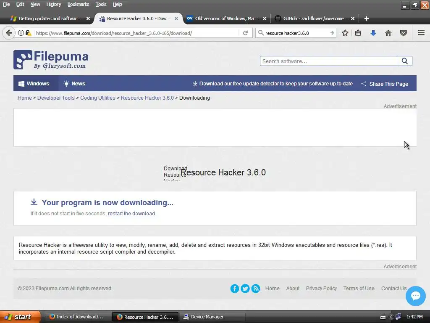Viewport: 430px width, 323px height.
Task: Switch to GitHub zachflower/awesome tab
Action: [315, 19]
